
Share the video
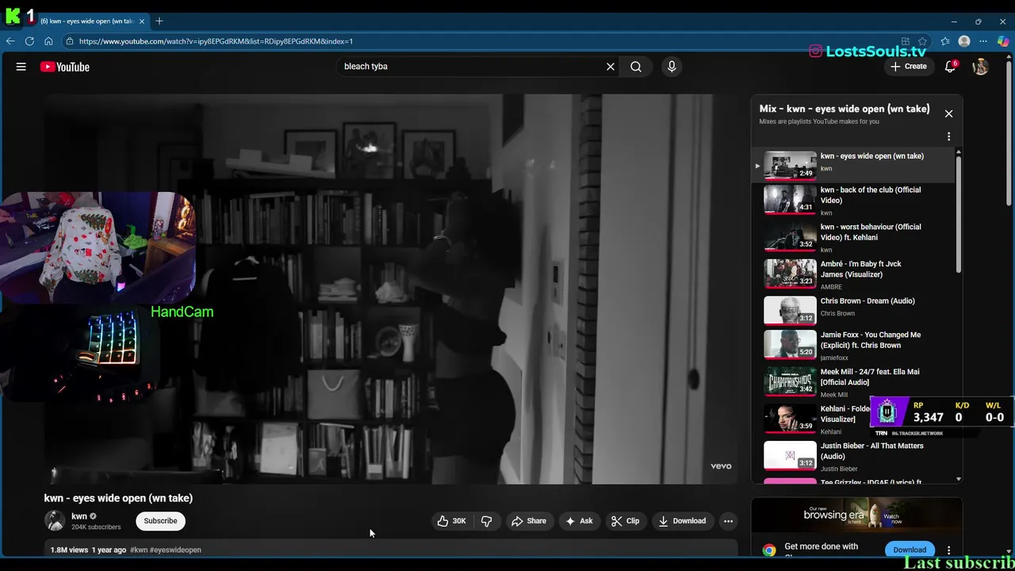pos(529,521)
